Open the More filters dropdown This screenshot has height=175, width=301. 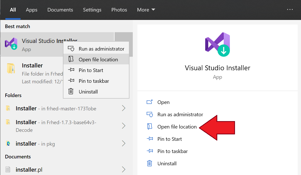pyautogui.click(x=146, y=10)
